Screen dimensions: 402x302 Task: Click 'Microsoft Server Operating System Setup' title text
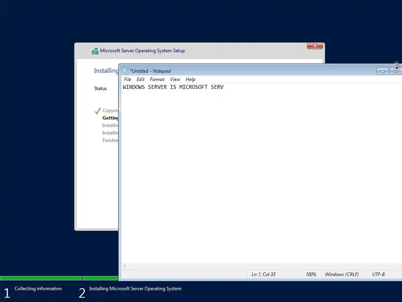click(142, 51)
